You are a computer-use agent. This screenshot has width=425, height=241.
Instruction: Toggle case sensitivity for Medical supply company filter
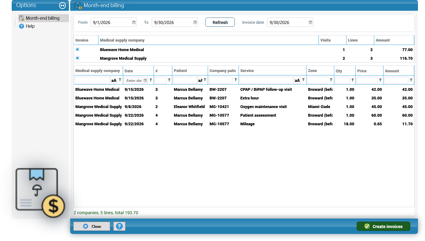pos(114,80)
